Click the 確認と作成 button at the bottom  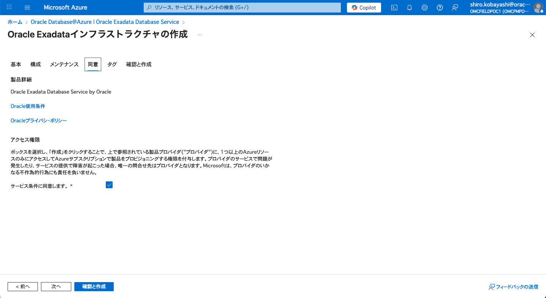pyautogui.click(x=94, y=287)
